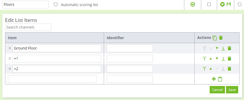Screen dimensions: 244x100
Task: Click the green circled X cancel icon
Action: (222, 4)
